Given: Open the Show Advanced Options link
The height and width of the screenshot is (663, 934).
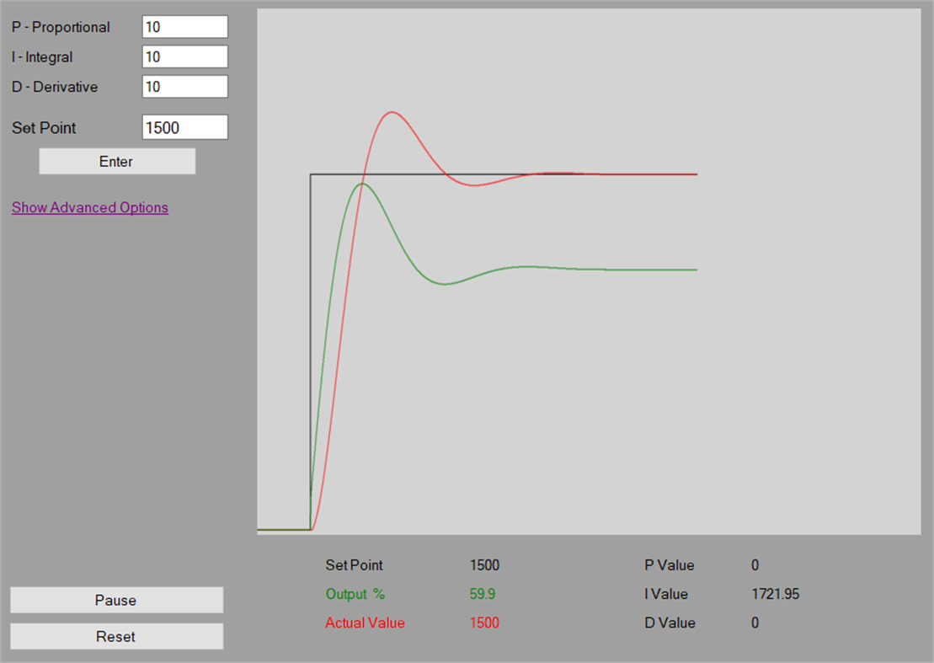Looking at the screenshot, I should tap(90, 207).
